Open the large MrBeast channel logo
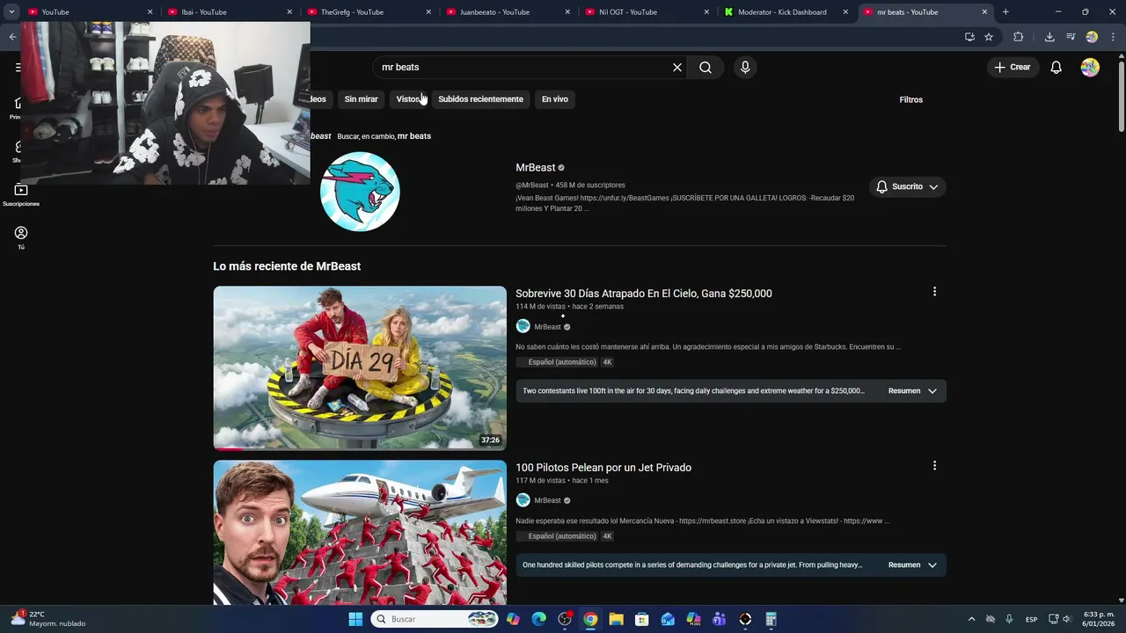The height and width of the screenshot is (633, 1126). click(x=360, y=192)
